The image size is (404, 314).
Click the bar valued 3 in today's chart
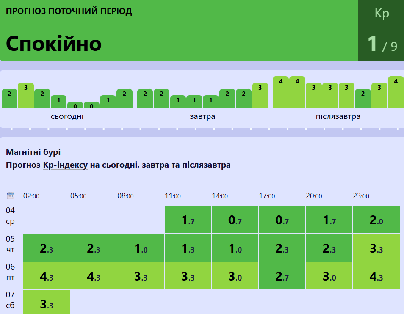26,95
